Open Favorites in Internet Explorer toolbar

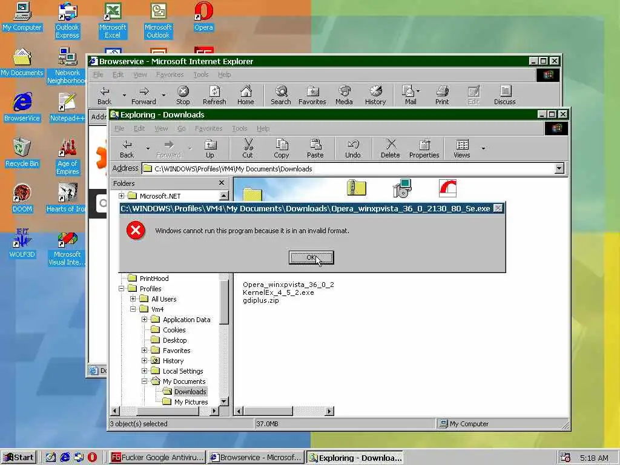pyautogui.click(x=312, y=95)
